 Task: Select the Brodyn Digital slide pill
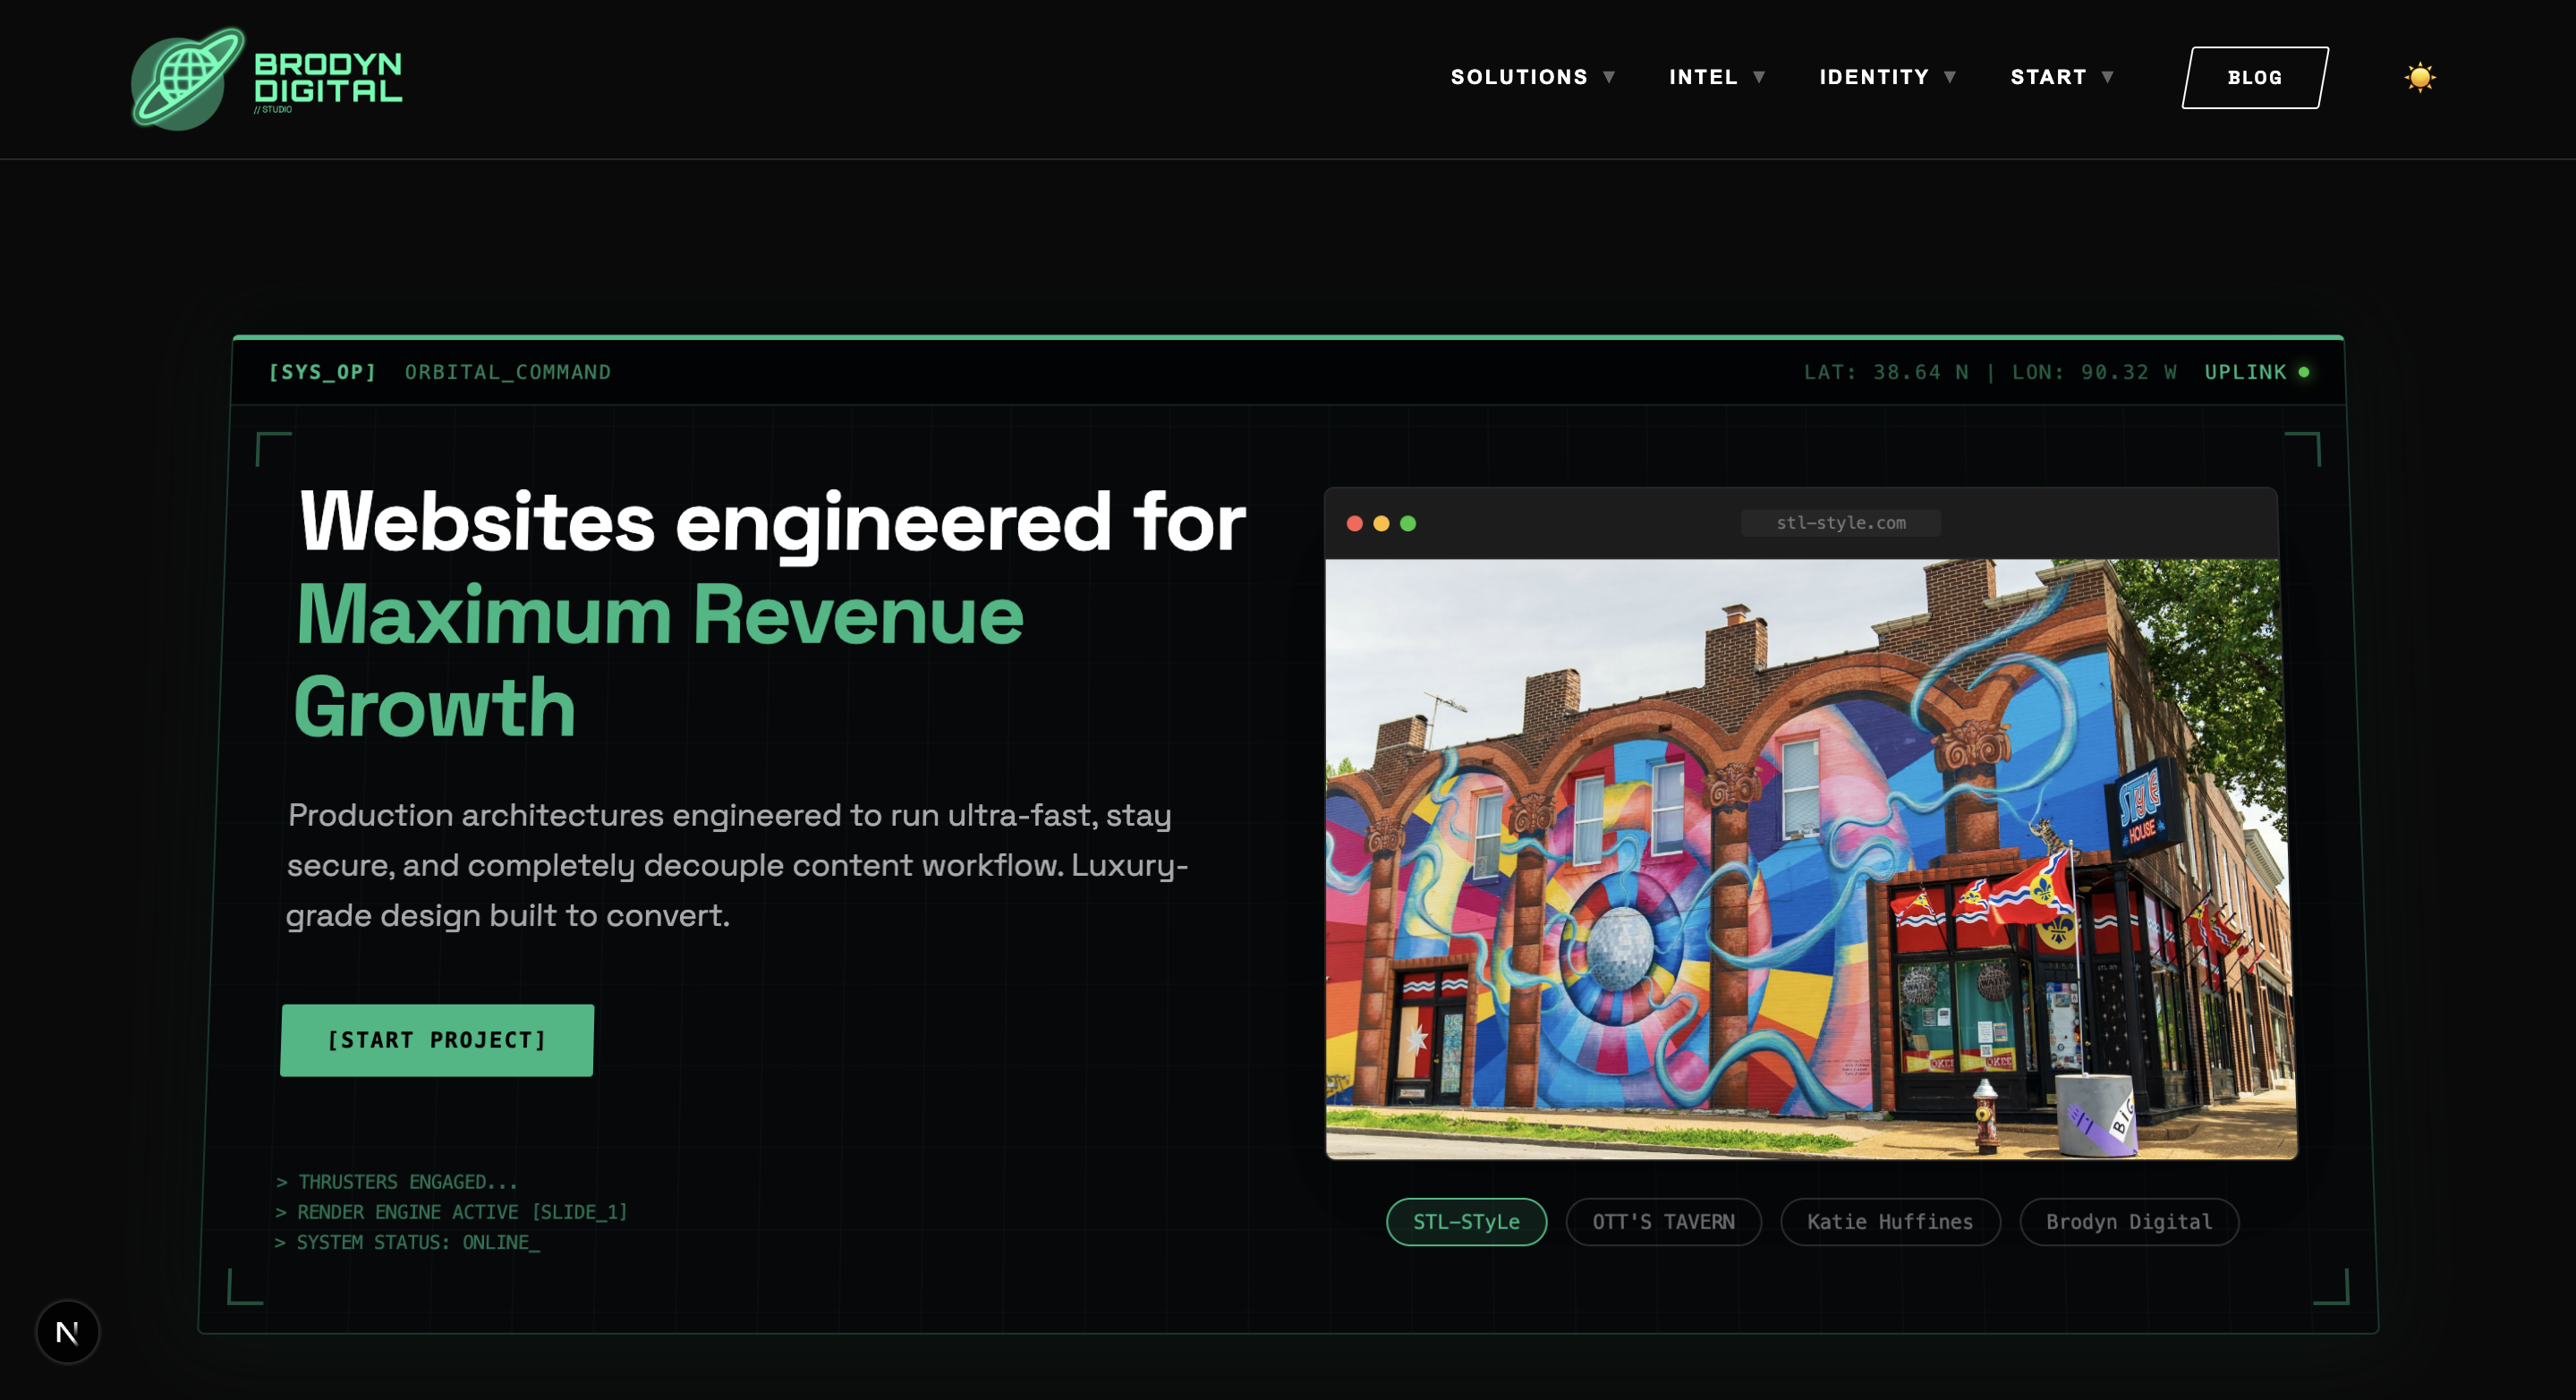(2129, 1222)
